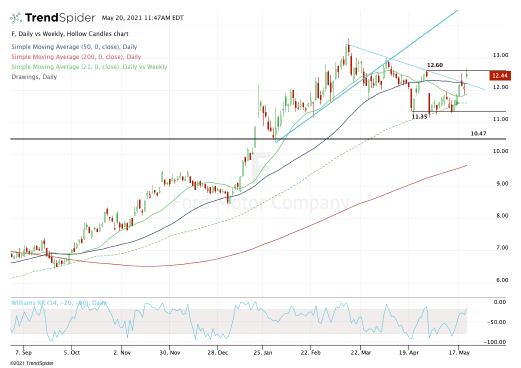Click the F Daily vs Weekly chart title

pyautogui.click(x=69, y=34)
